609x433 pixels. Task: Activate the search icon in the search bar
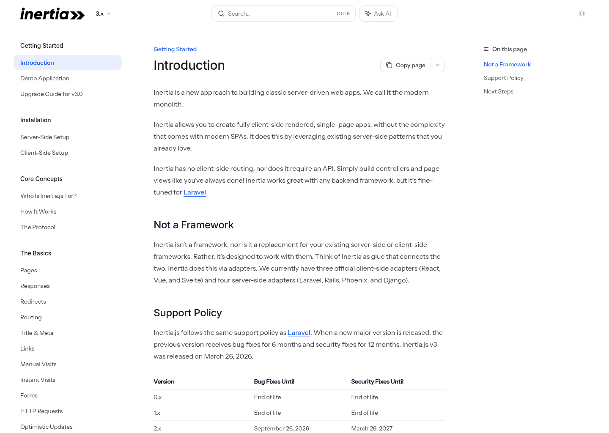[x=221, y=14]
